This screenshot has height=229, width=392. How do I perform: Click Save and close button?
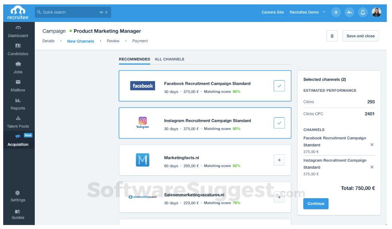pos(360,36)
